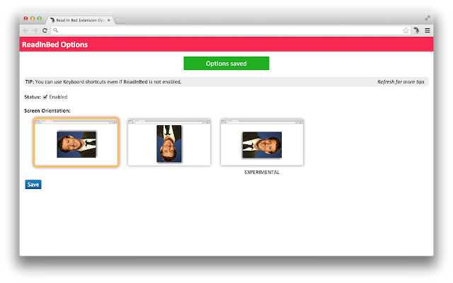453x283 pixels.
Task: Click the Options saved banner
Action: [226, 63]
